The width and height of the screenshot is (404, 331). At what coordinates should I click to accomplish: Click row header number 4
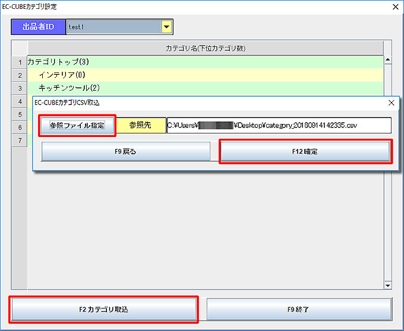pyautogui.click(x=20, y=101)
